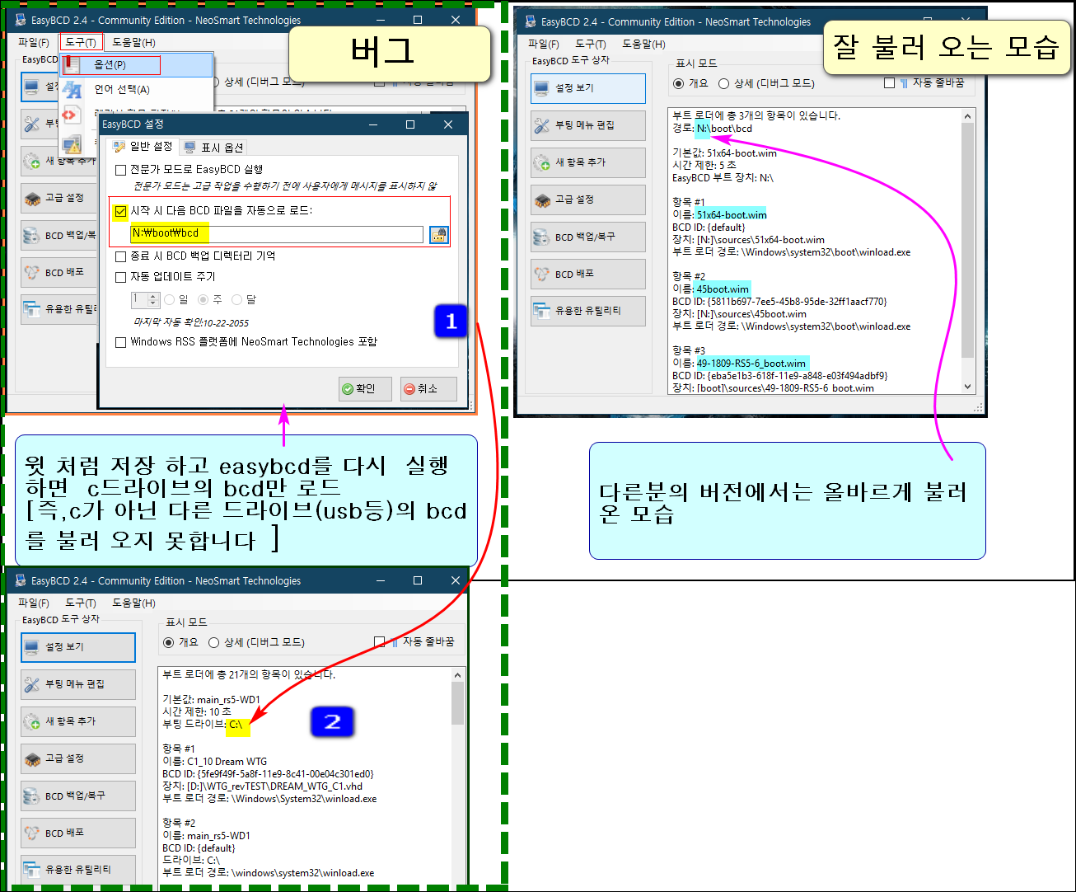This screenshot has width=1076, height=892.
Task: Click the red code-brackets icon in the Tools menu
Action: click(71, 115)
